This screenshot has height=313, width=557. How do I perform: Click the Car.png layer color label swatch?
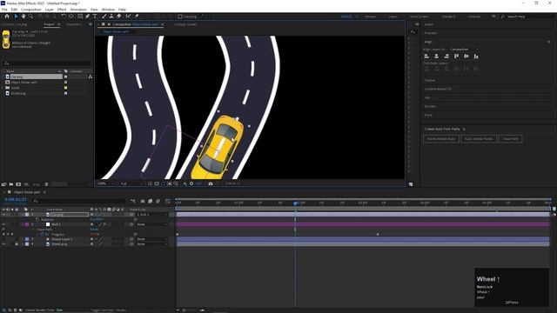coord(27,215)
